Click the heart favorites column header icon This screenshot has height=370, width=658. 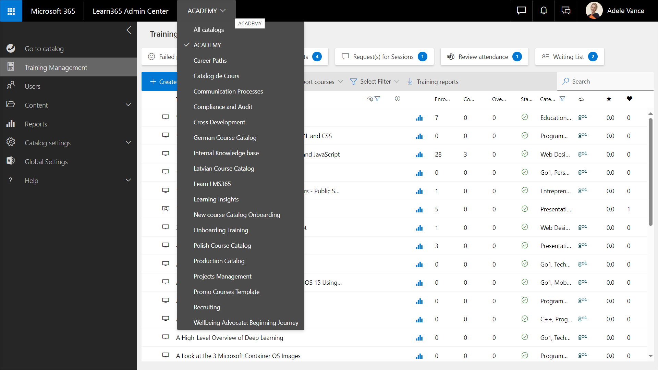[629, 99]
